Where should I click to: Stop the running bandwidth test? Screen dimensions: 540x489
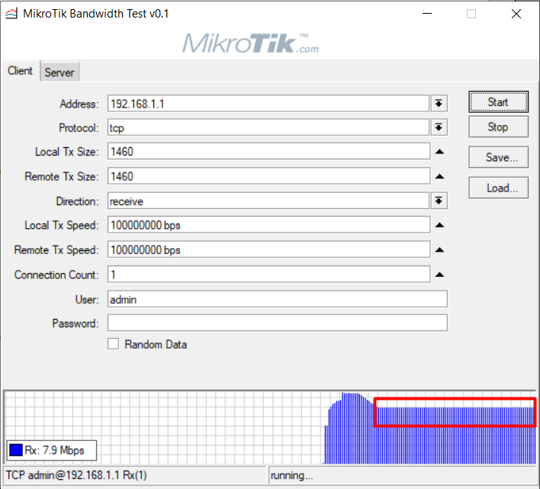pos(498,127)
